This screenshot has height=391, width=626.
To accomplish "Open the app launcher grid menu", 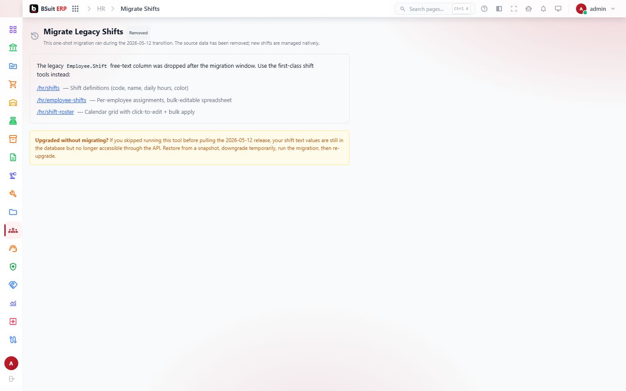I will 75,9.
